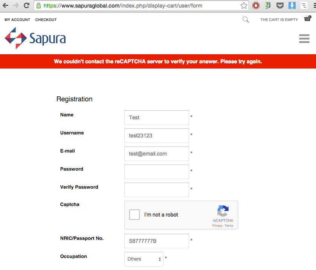Viewport: 316px width, 270px height.
Task: Click the Registration heading
Action: pos(74,99)
